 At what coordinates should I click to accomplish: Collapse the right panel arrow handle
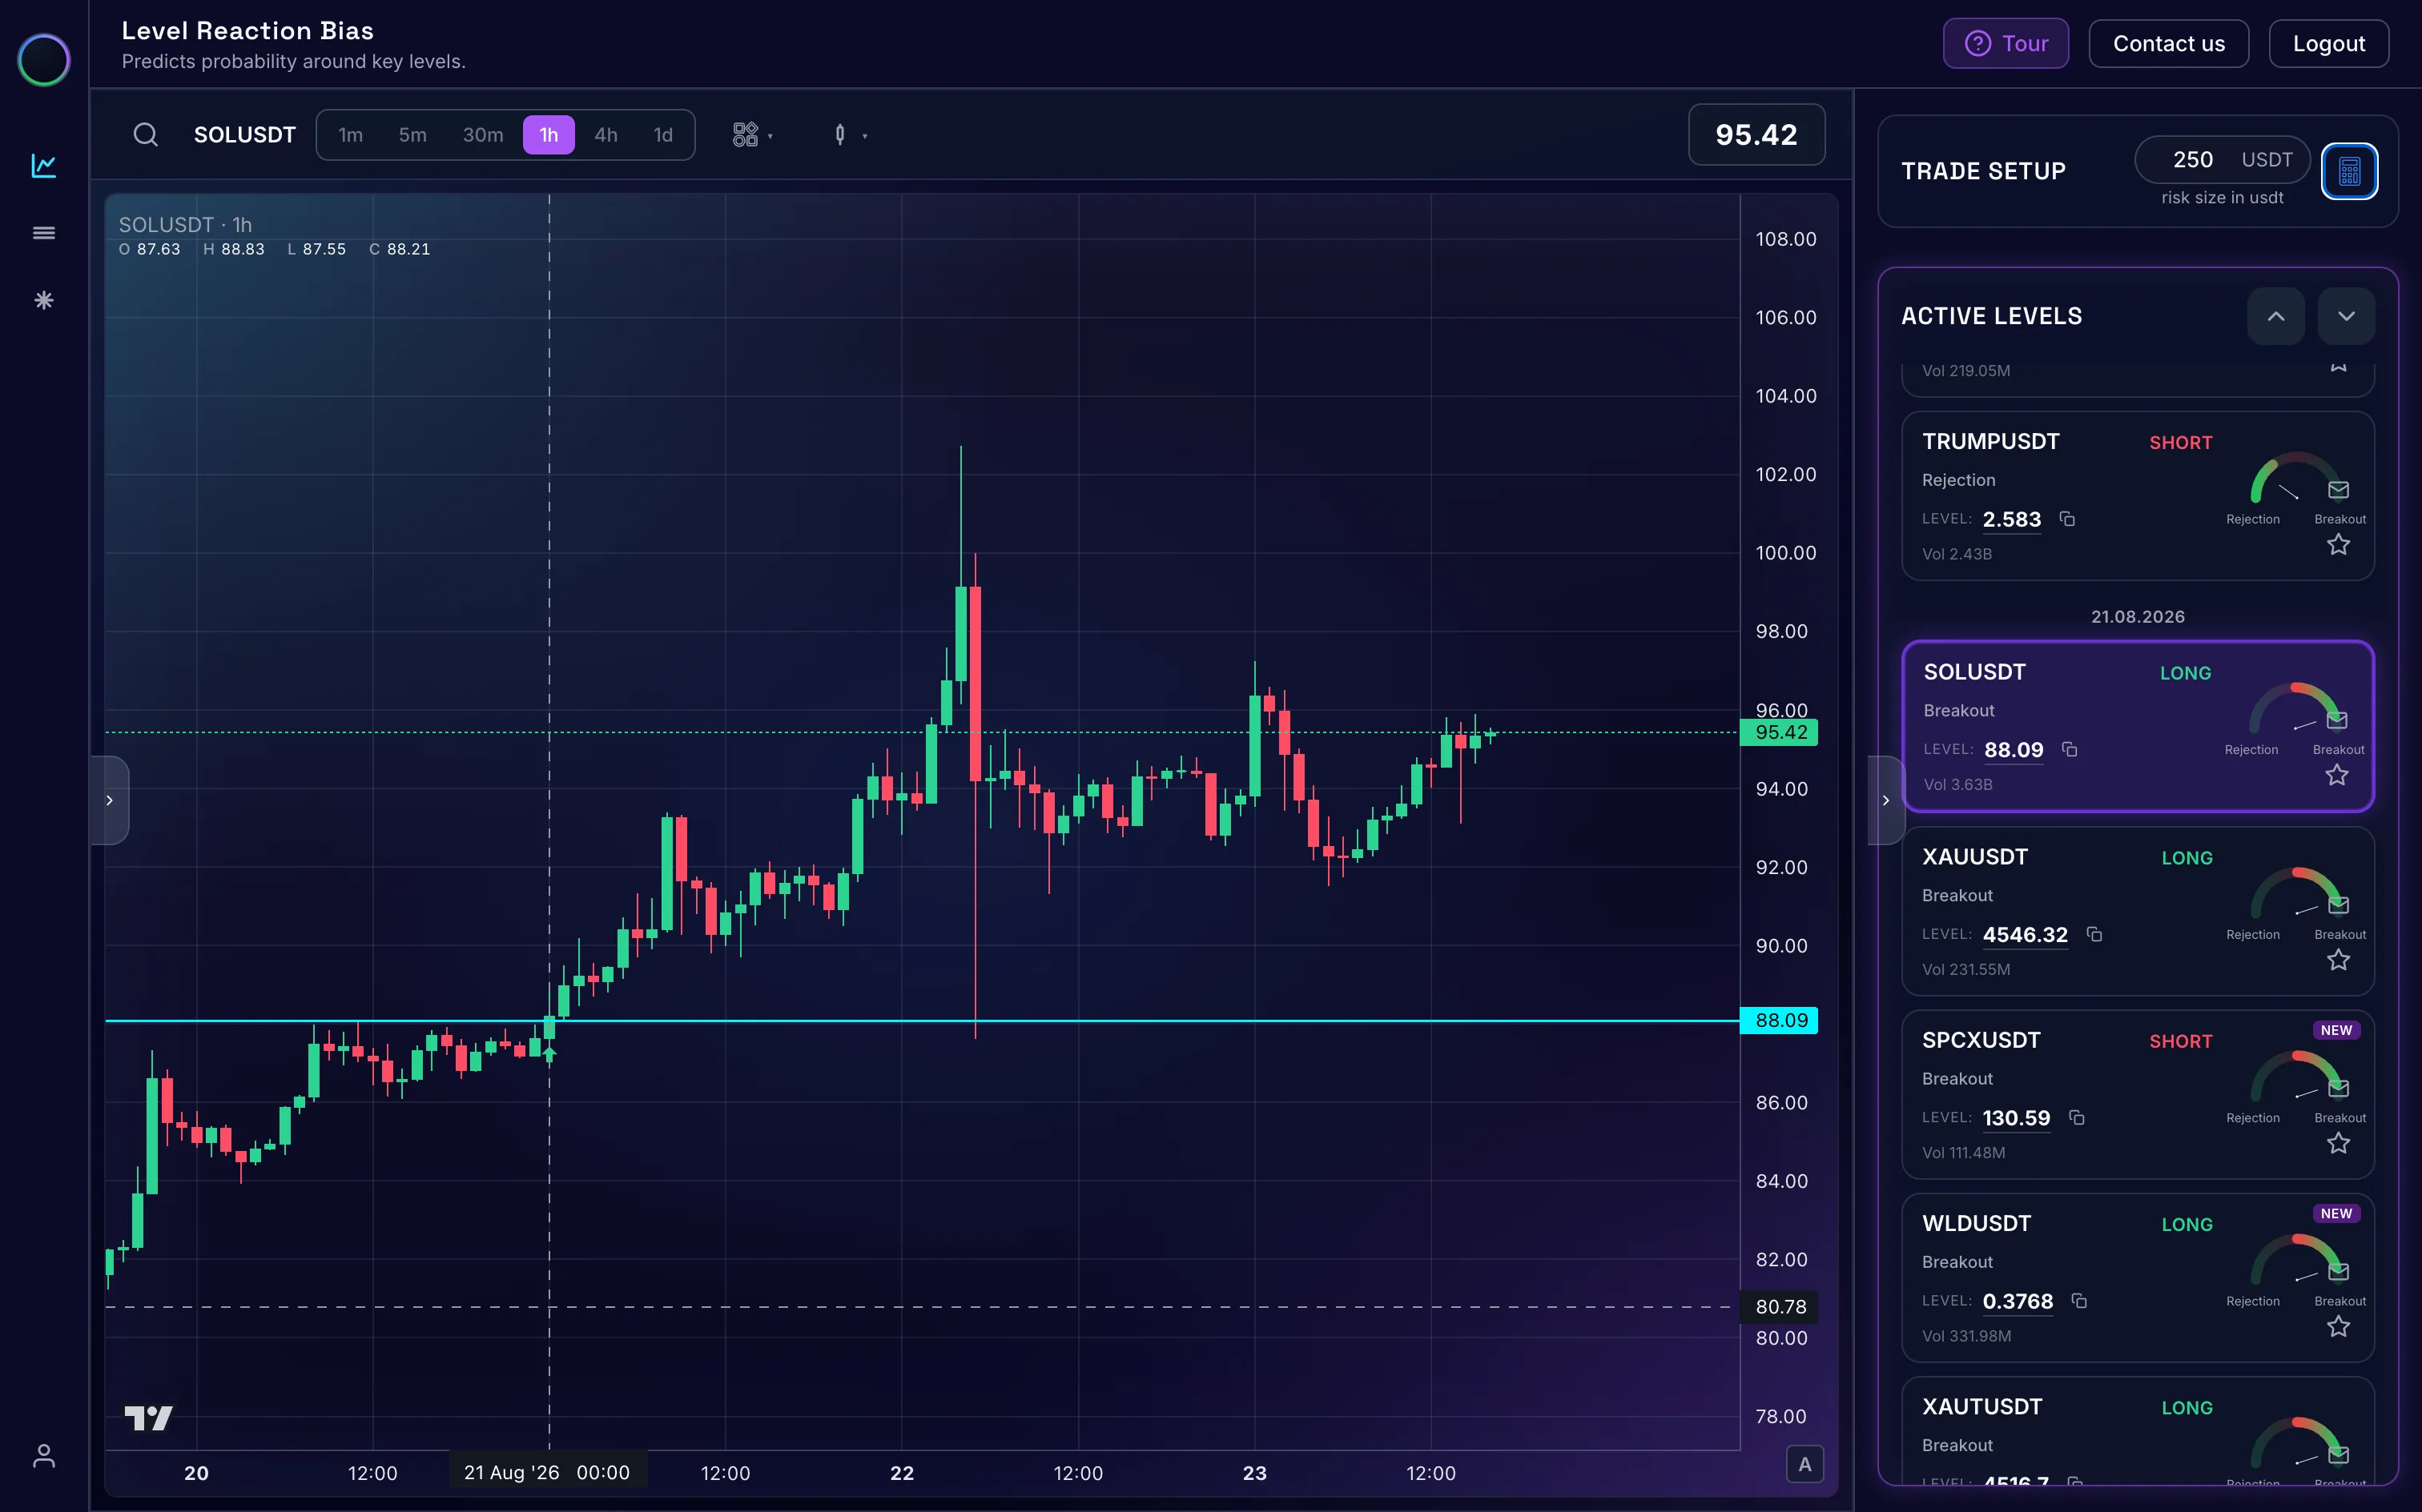coord(1885,800)
